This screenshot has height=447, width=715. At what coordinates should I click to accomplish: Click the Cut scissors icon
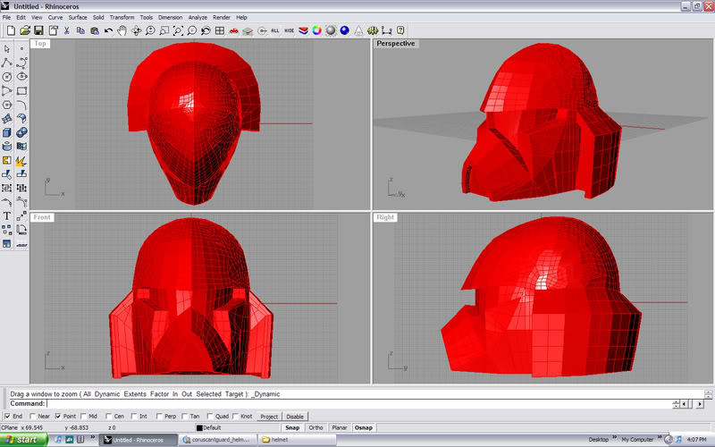[67, 30]
